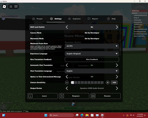This screenshot has height=118, width=148.
Task: Open notification bell in taskbar
Action: click(145, 115)
